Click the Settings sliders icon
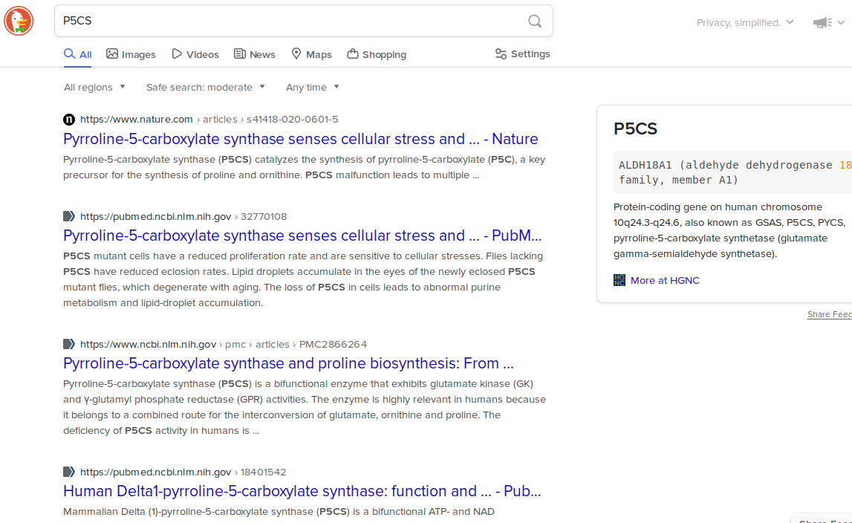Screen dimensions: 852x523 [x=501, y=53]
